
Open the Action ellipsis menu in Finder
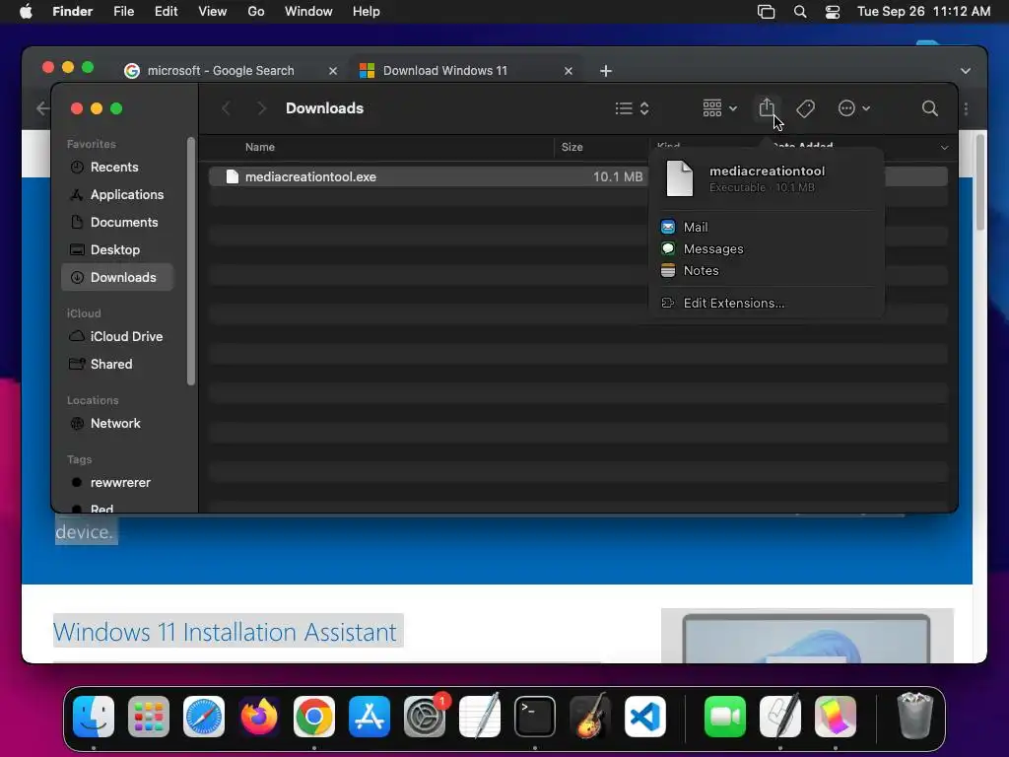coord(853,108)
